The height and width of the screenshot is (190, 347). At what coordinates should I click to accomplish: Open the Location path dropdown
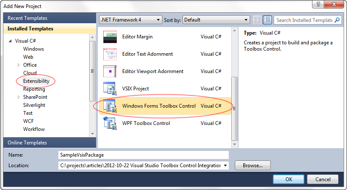pyautogui.click(x=226, y=166)
